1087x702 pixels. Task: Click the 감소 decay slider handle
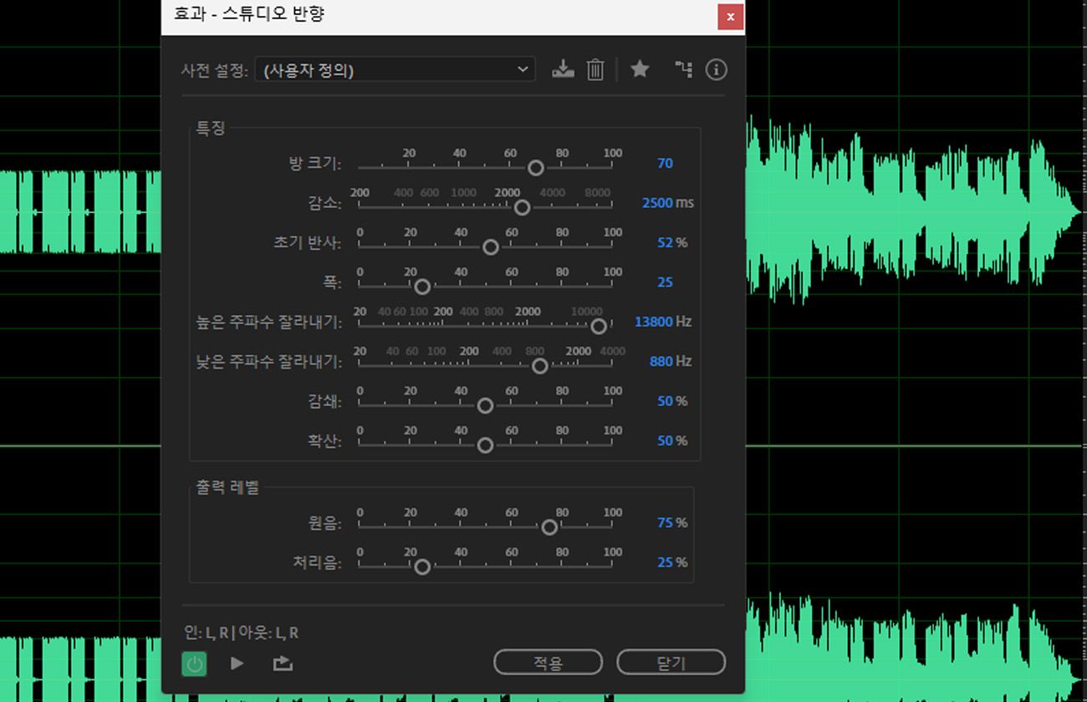click(x=522, y=207)
